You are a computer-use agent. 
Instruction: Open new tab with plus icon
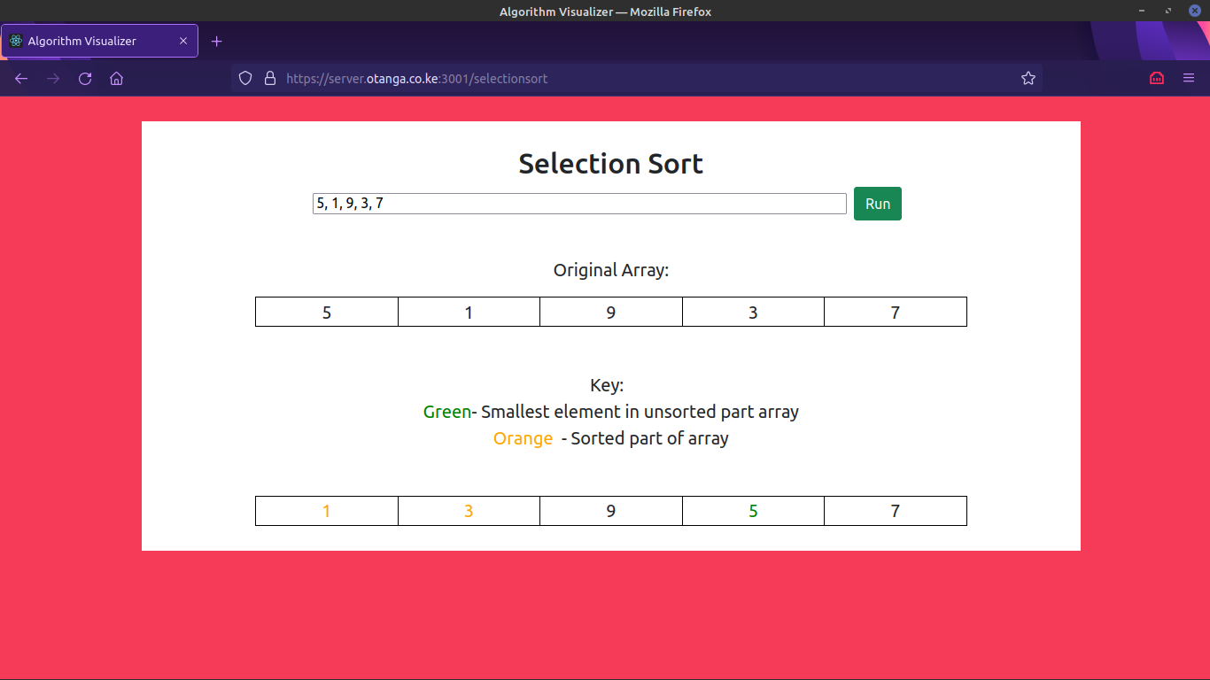217,42
